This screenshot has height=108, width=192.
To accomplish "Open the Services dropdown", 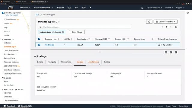I will coord(25,7).
